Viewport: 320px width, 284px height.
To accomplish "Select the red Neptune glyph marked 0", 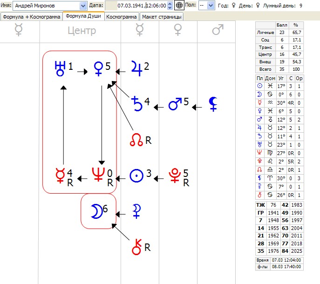I will (98, 175).
